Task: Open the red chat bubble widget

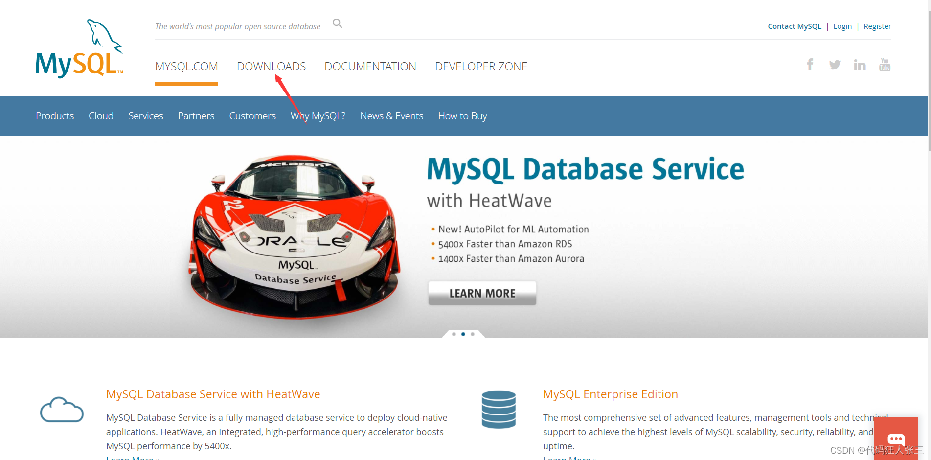Action: [x=896, y=438]
